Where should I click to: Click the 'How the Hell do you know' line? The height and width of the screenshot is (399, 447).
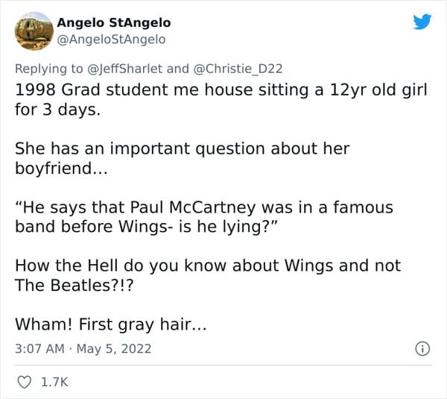(x=208, y=266)
